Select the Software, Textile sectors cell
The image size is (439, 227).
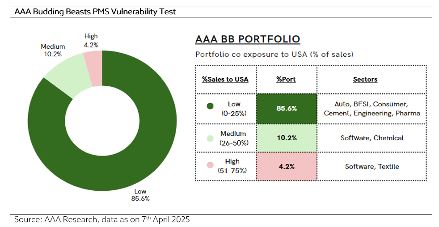(371, 166)
